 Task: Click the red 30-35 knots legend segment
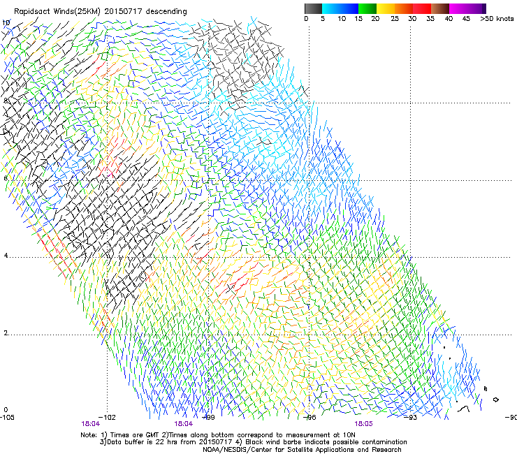point(422,8)
